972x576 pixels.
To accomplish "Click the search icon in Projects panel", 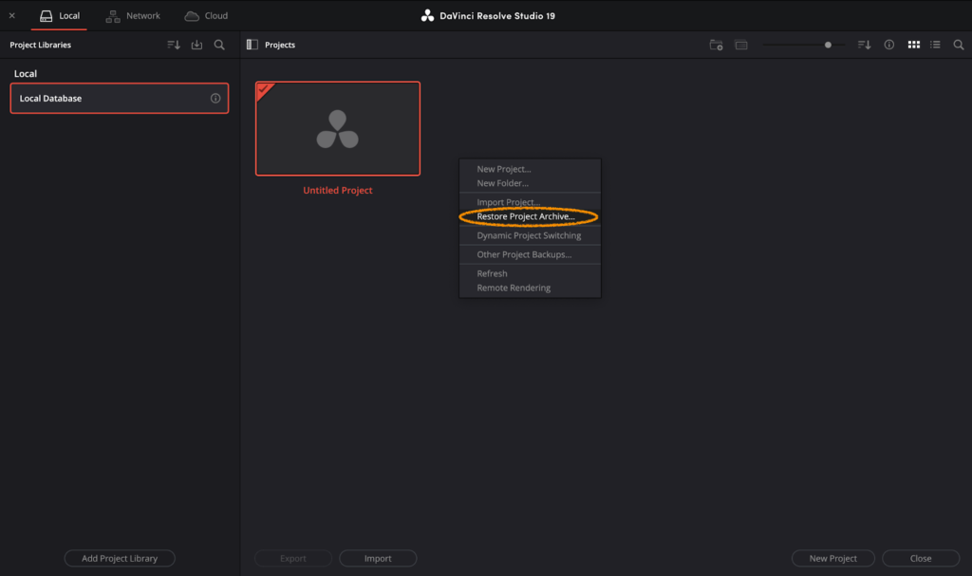I will tap(958, 45).
